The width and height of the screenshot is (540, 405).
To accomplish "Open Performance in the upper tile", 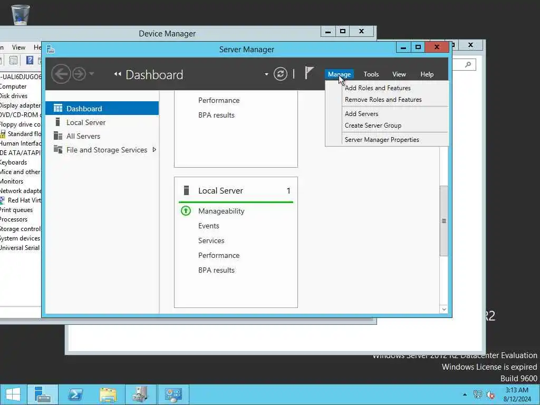I will pos(219,101).
